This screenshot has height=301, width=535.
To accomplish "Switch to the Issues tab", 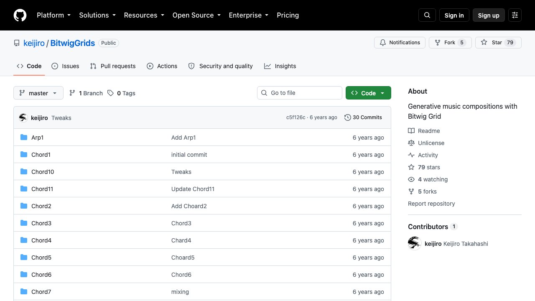I will tap(65, 66).
